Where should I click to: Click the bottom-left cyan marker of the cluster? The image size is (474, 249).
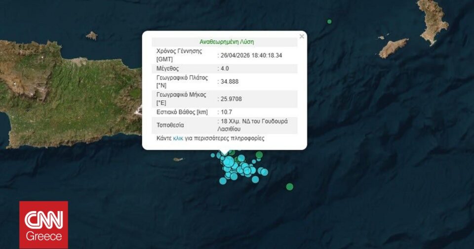point(223,181)
